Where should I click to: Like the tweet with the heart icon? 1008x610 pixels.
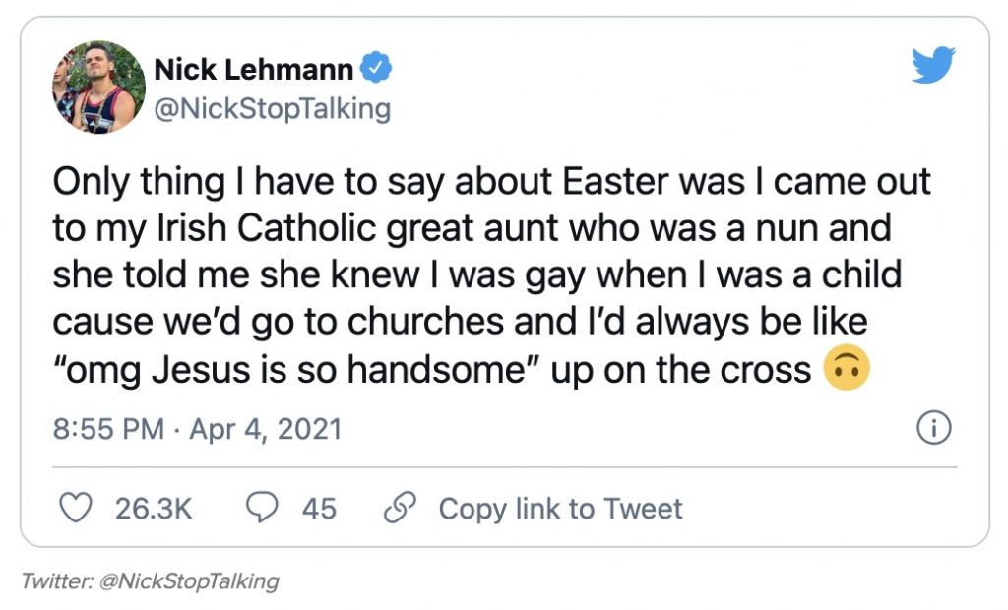76,508
